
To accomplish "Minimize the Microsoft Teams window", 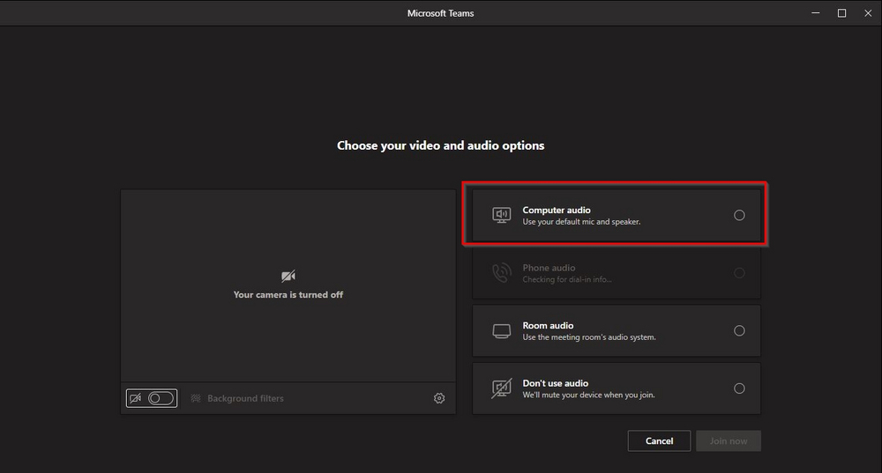I will click(x=816, y=13).
